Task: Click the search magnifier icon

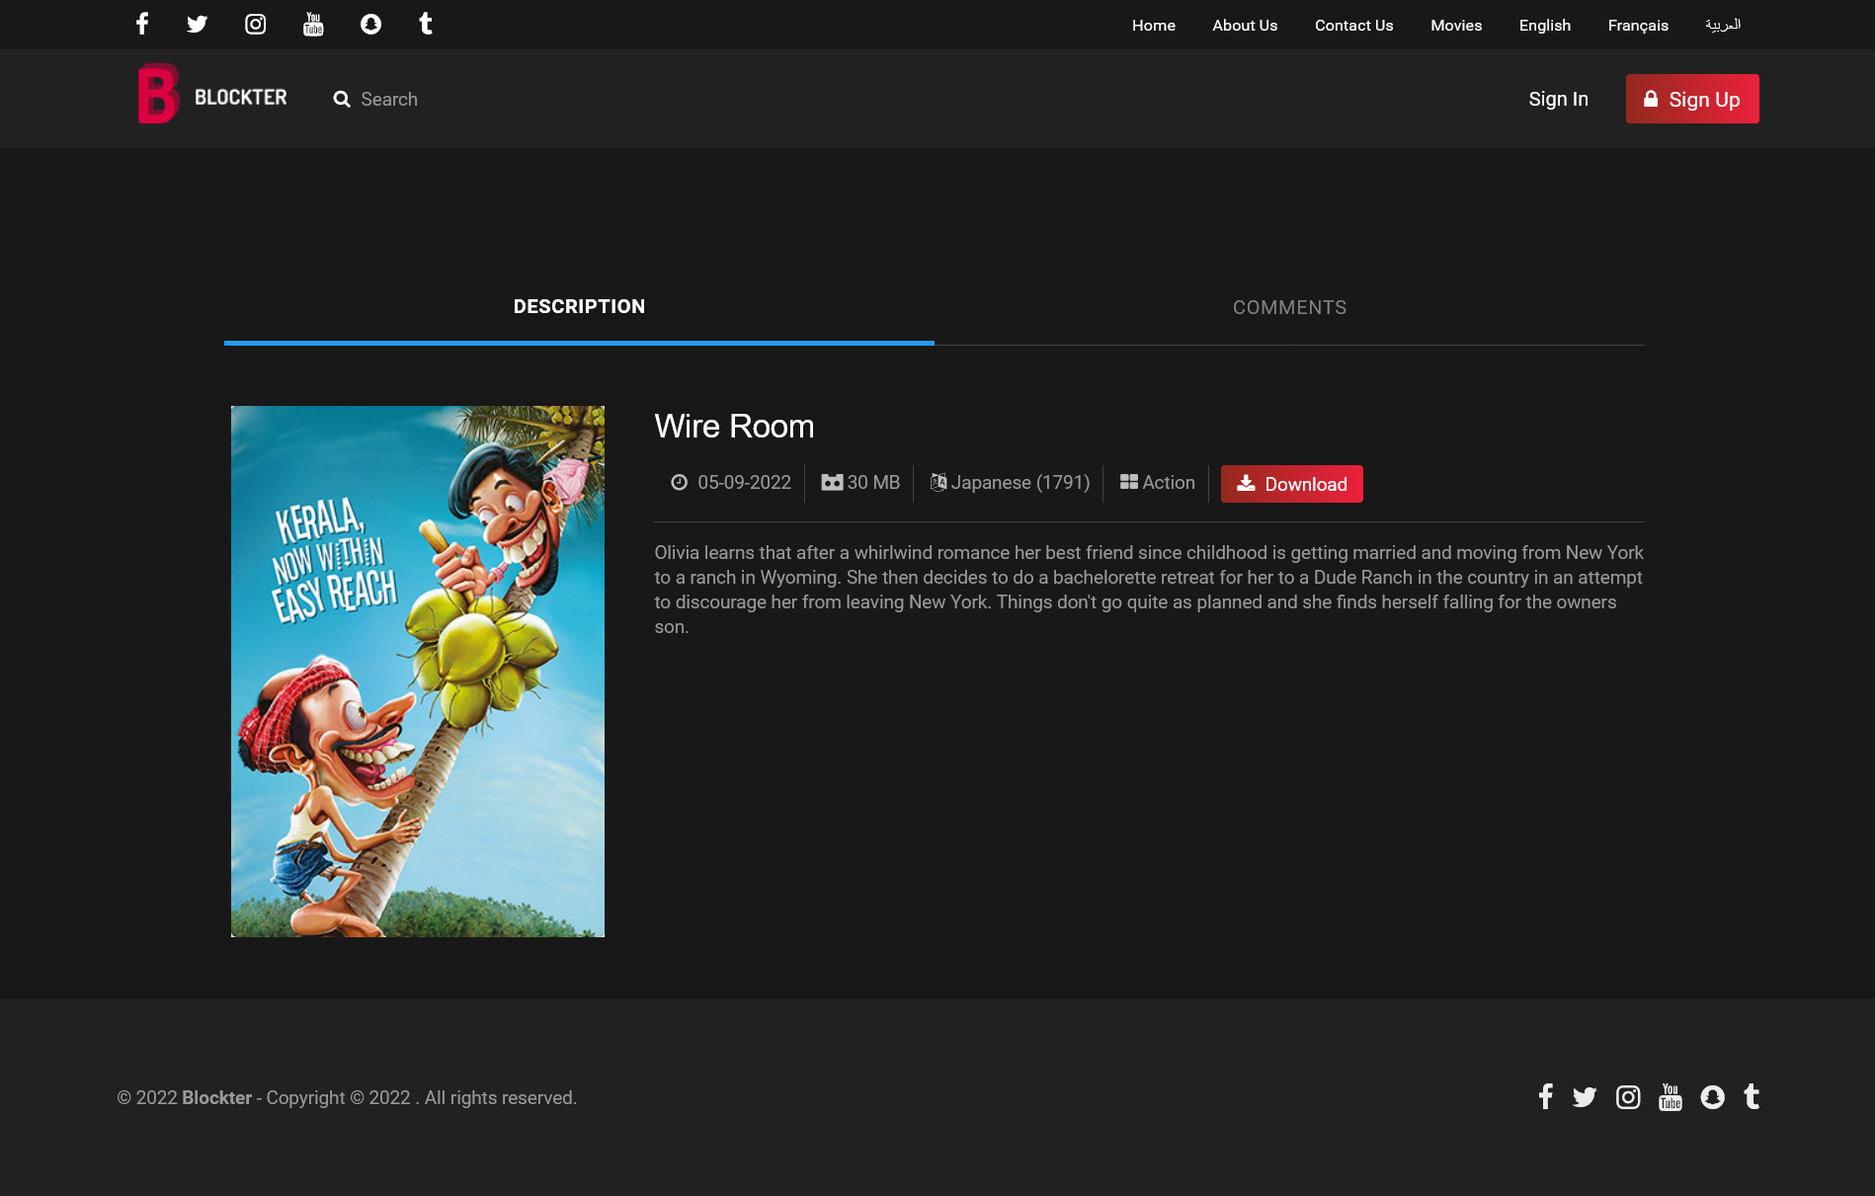Action: 342,99
